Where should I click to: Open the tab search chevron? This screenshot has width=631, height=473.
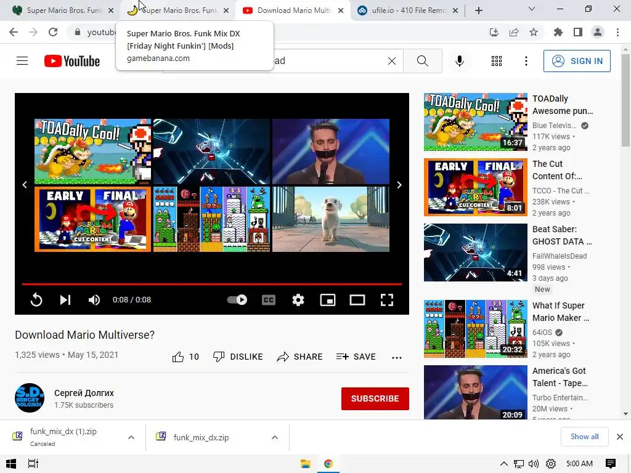coord(532,9)
